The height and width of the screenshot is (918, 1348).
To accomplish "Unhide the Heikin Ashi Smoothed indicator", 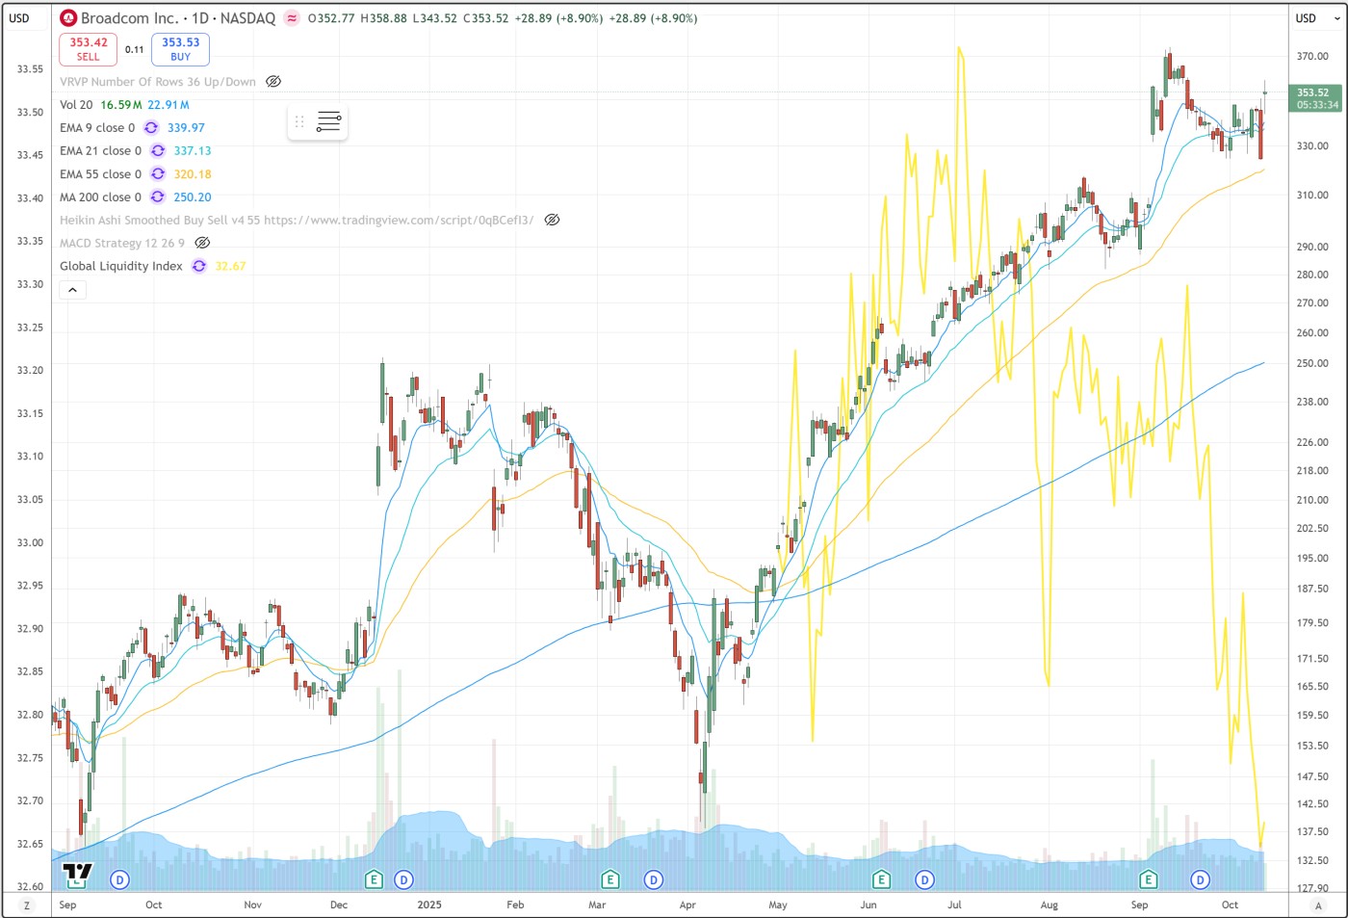I will tap(552, 221).
